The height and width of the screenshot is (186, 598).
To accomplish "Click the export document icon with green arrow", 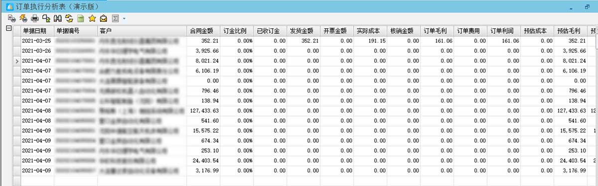I will click(46, 18).
